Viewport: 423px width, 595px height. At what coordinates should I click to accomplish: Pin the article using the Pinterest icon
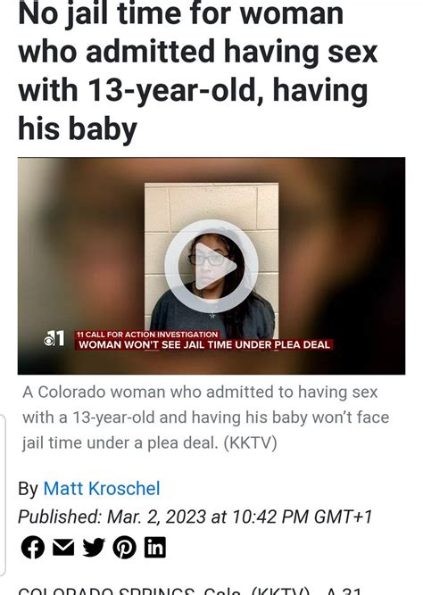pos(125,548)
